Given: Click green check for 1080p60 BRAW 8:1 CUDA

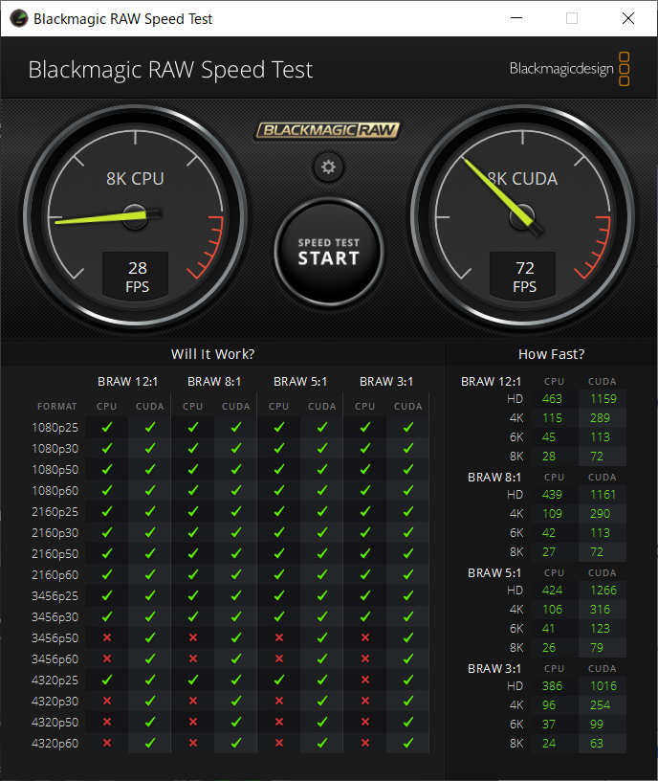Looking at the screenshot, I should [x=236, y=491].
